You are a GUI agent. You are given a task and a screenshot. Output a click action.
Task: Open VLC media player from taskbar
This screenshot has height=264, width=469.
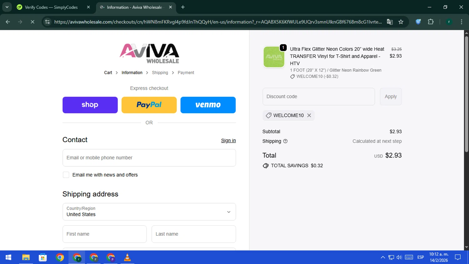point(127,257)
